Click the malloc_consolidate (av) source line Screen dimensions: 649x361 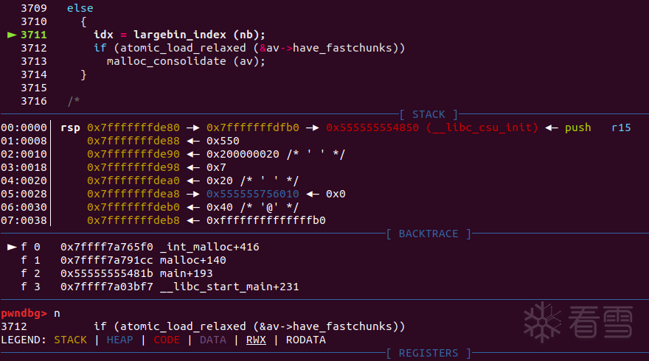(185, 61)
